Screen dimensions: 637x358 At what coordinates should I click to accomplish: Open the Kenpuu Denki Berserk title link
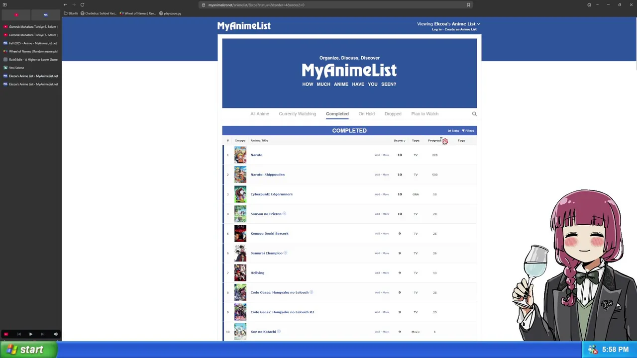click(269, 234)
